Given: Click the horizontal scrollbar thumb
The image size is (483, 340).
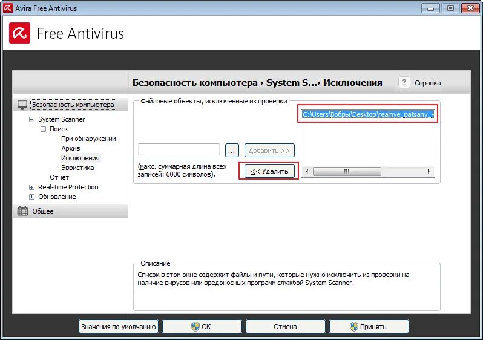Looking at the screenshot, I should (x=347, y=172).
